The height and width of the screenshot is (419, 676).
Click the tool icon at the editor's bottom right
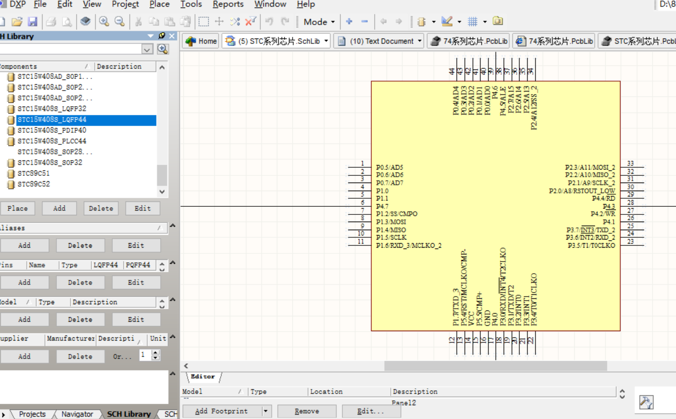pos(646,402)
